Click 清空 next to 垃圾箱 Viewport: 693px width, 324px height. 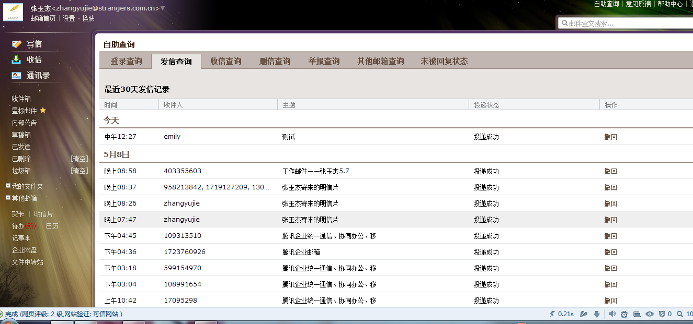pos(79,171)
